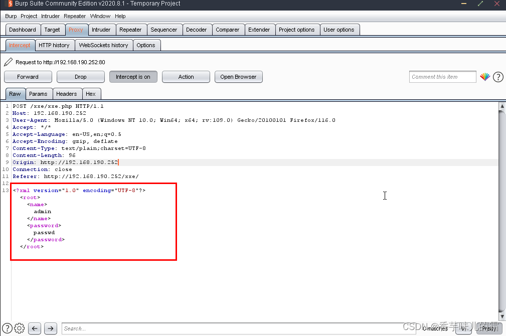Image resolution: width=506 pixels, height=336 pixels.
Task: Open the Window menu
Action: coord(100,16)
